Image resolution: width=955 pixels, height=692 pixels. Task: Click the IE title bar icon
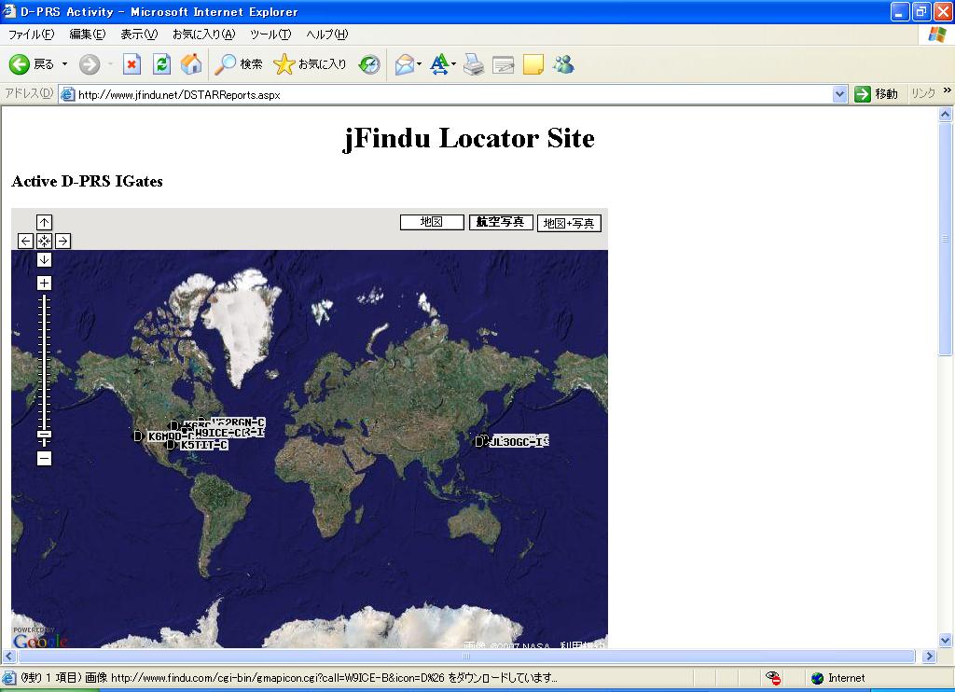tap(8, 11)
